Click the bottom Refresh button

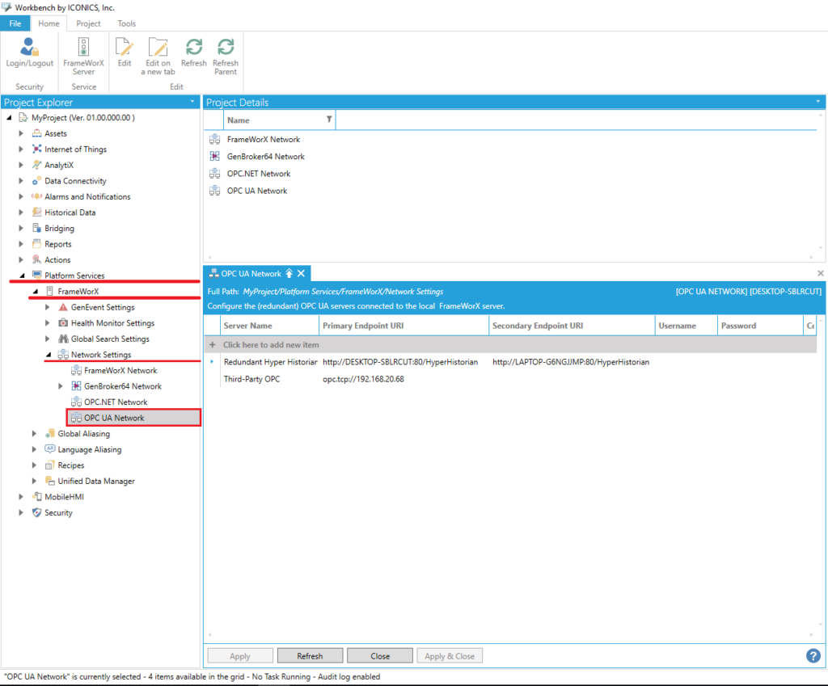[x=310, y=656]
